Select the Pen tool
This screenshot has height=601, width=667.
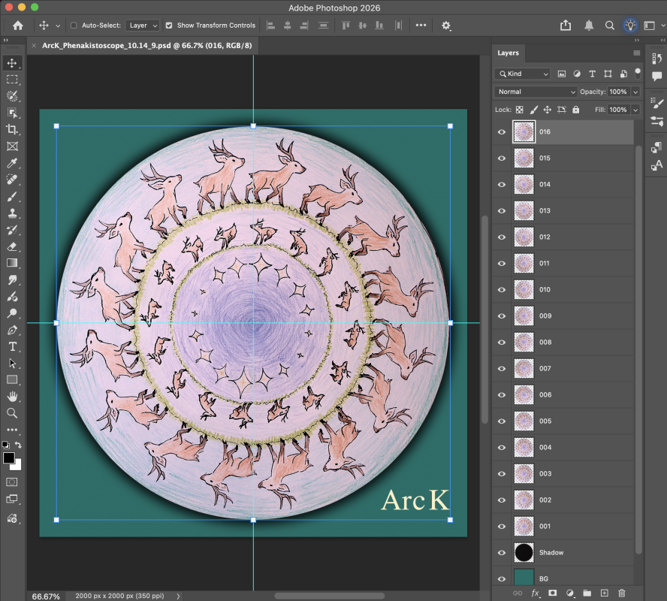[12, 330]
